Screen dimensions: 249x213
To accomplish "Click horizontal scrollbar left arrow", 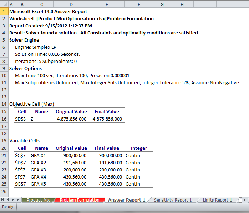I will [x=245, y=200].
